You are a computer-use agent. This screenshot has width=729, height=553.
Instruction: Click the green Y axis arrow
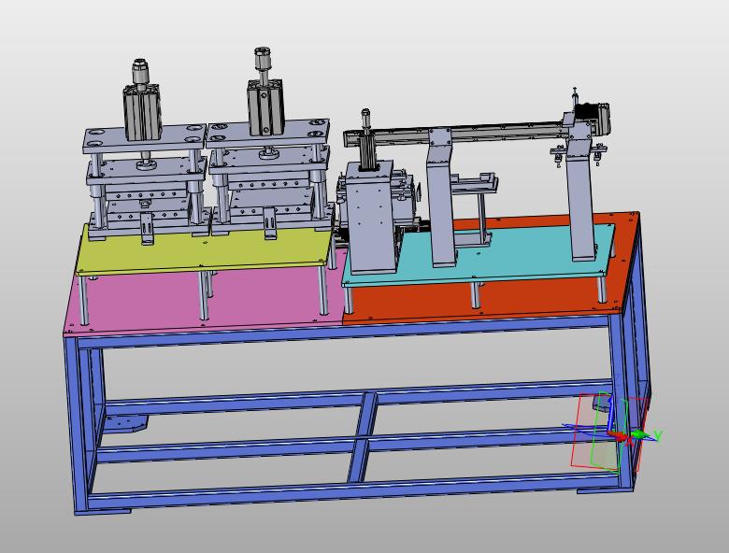point(641,434)
